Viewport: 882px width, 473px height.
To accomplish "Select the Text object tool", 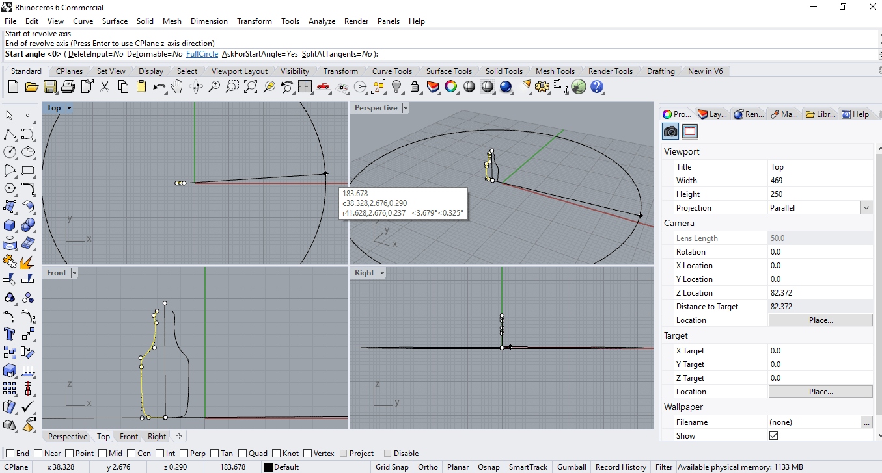I will [10, 334].
